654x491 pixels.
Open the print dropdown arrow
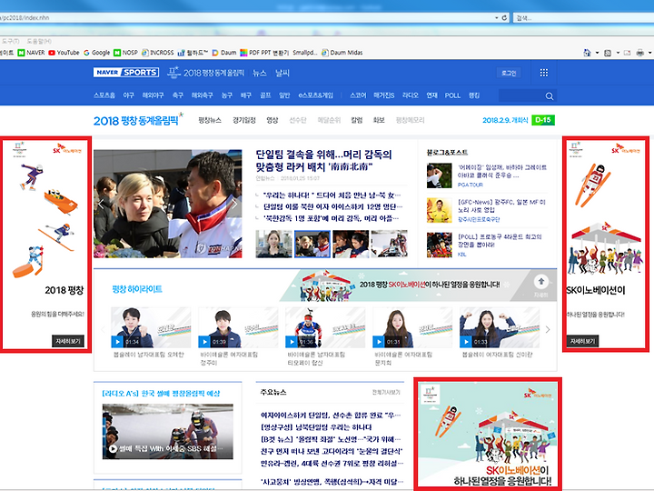(649, 53)
